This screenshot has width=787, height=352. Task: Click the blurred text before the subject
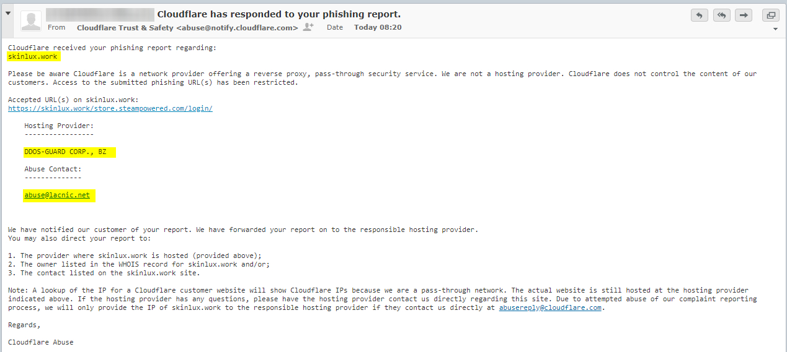99,14
